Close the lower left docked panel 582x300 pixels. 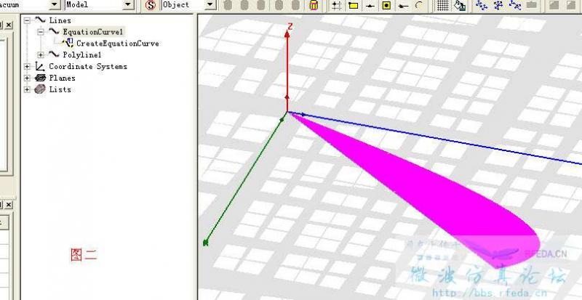pos(8,204)
